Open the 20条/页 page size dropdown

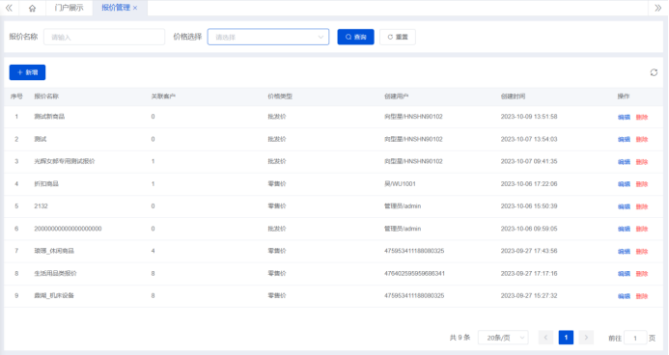pos(503,338)
